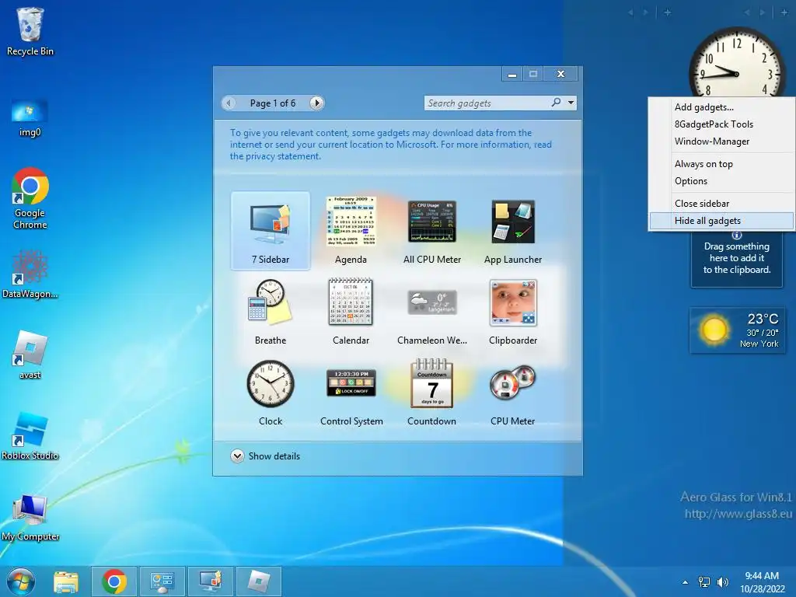The height and width of the screenshot is (597, 796).
Task: Select the Breathe gadget
Action: click(x=270, y=312)
